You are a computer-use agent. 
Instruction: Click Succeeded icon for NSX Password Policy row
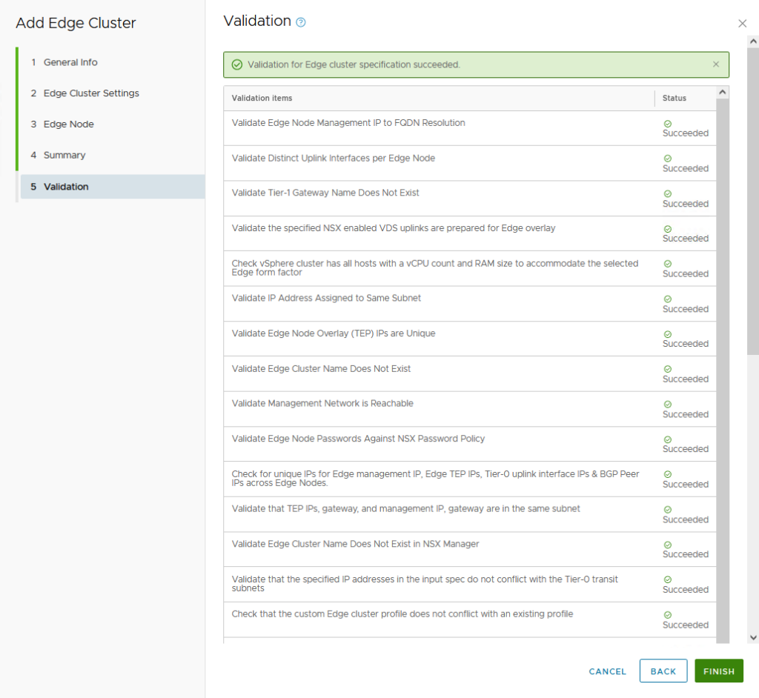click(667, 439)
